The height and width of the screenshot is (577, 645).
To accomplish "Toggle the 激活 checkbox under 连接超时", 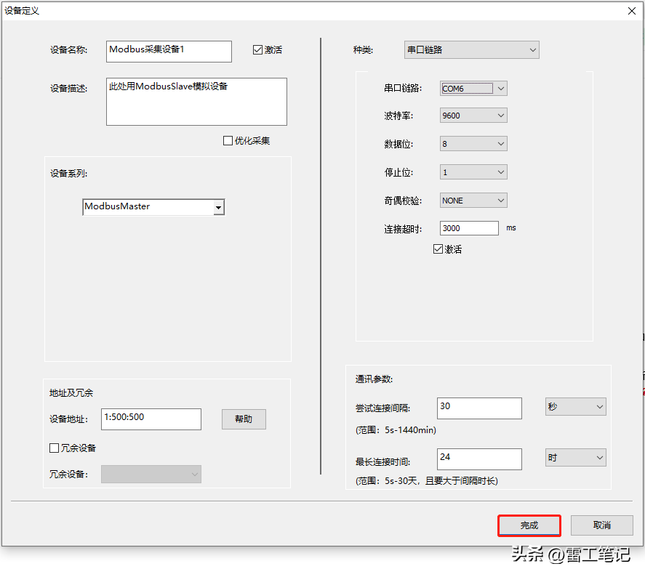I will (x=438, y=249).
